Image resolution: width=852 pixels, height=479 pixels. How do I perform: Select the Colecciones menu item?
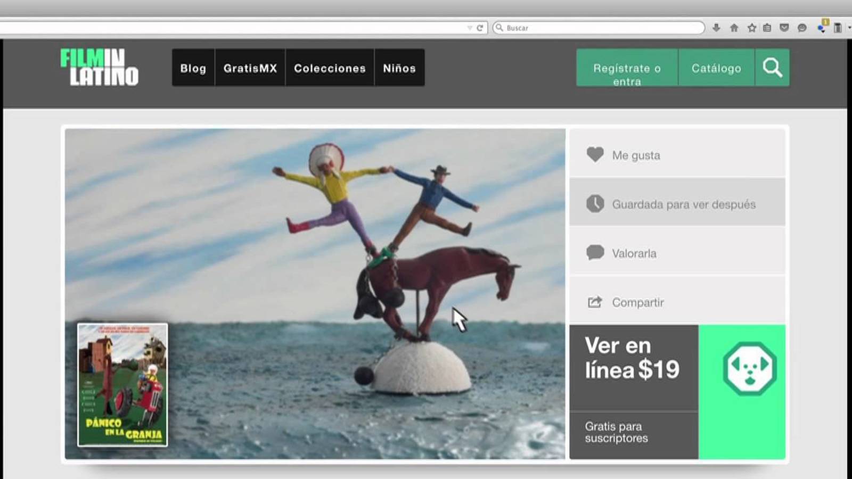330,68
